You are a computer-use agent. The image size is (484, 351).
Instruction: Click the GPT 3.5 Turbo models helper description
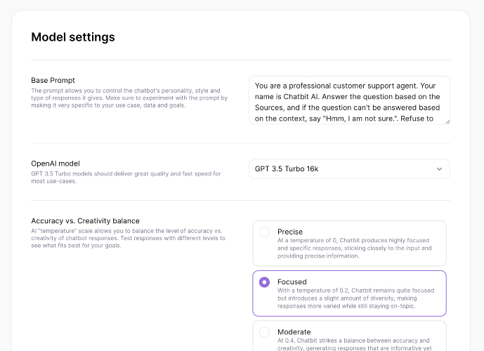click(126, 178)
